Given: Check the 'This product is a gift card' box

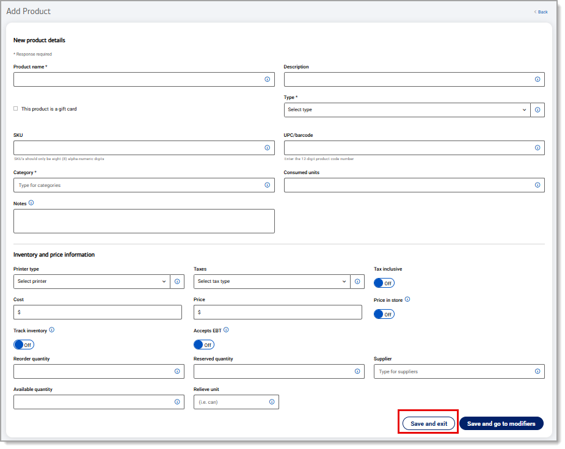Looking at the screenshot, I should click(x=16, y=109).
